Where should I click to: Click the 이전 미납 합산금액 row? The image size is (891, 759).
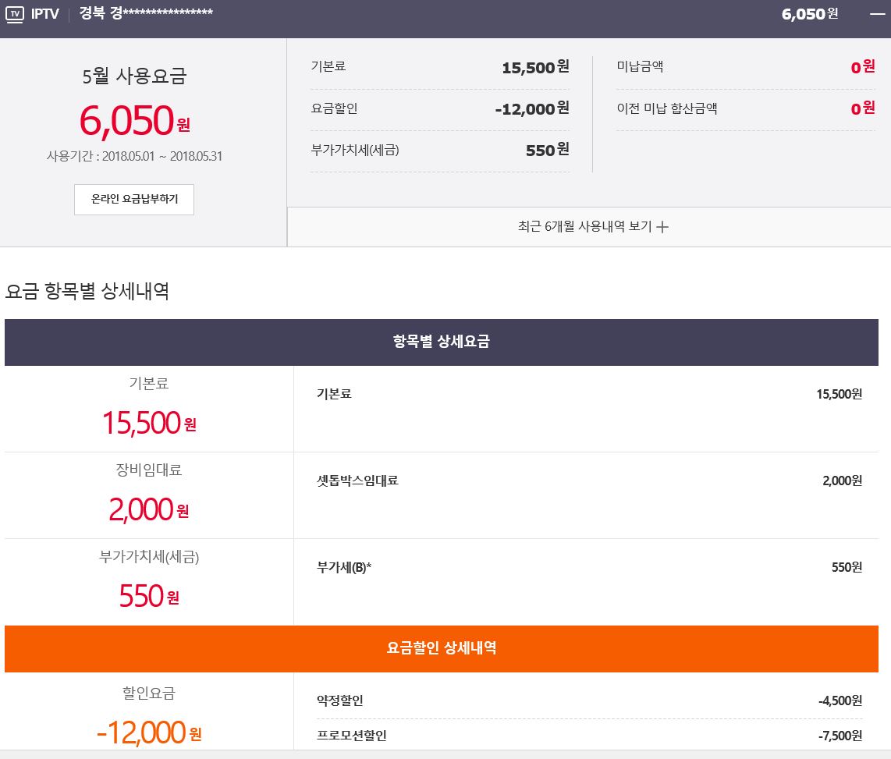tap(745, 108)
